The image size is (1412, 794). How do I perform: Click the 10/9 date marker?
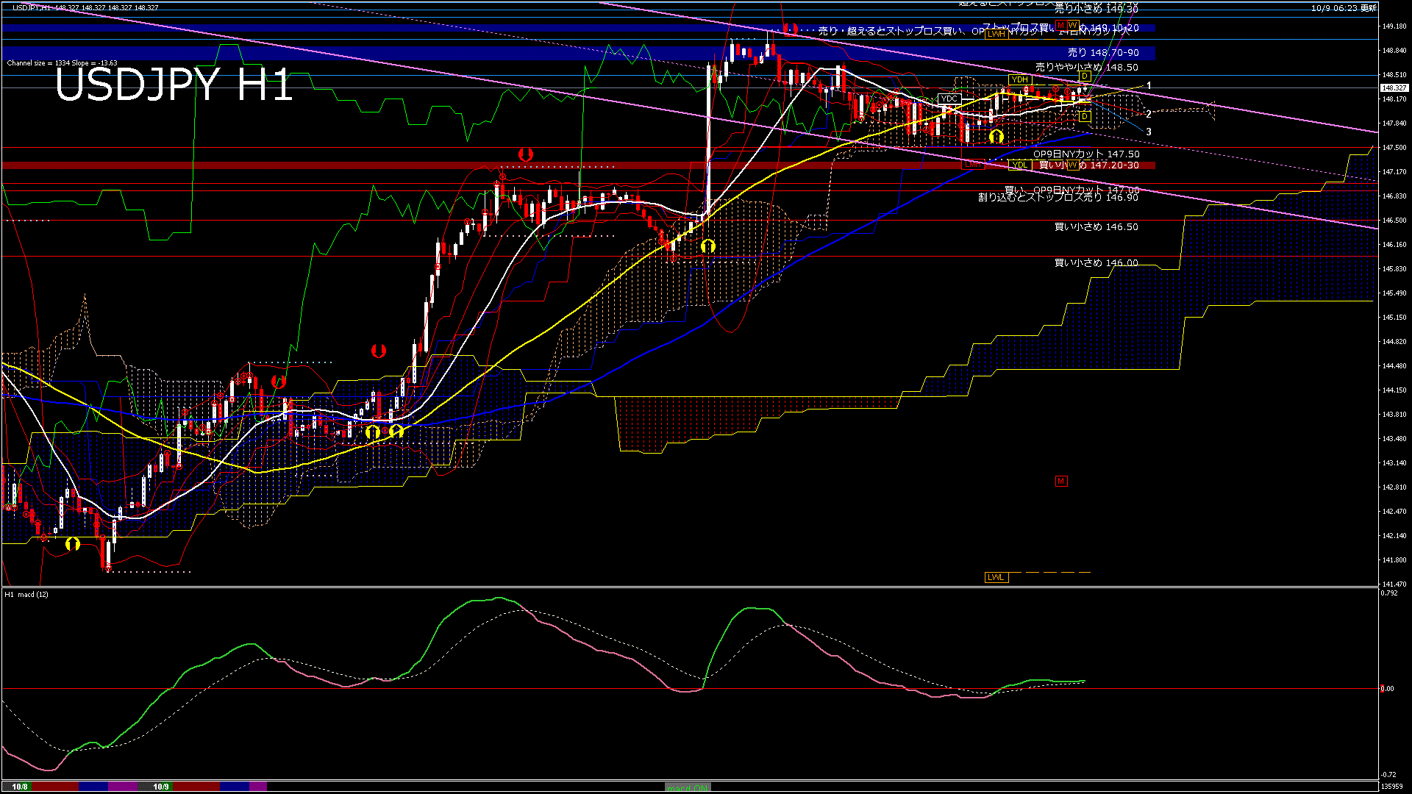(161, 787)
